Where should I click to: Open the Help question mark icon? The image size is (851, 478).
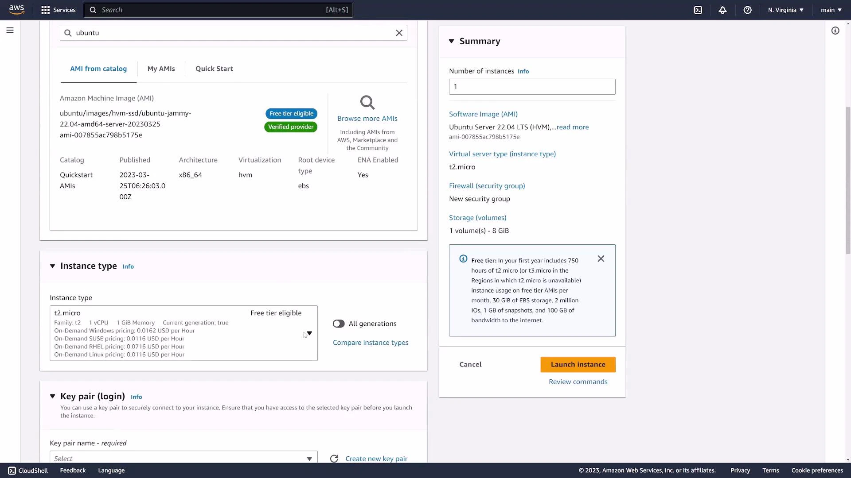pos(748,10)
